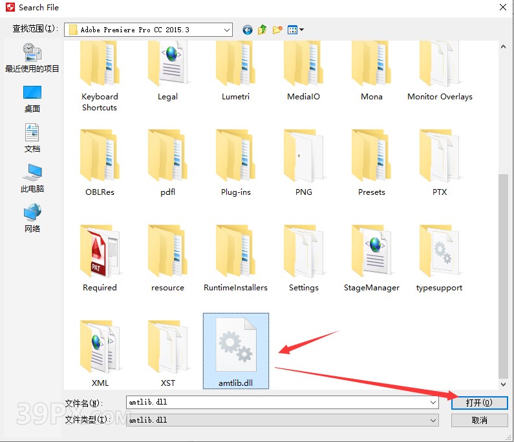The width and height of the screenshot is (514, 442).
Task: Select the RuntimeInstallers folder
Action: [x=235, y=258]
